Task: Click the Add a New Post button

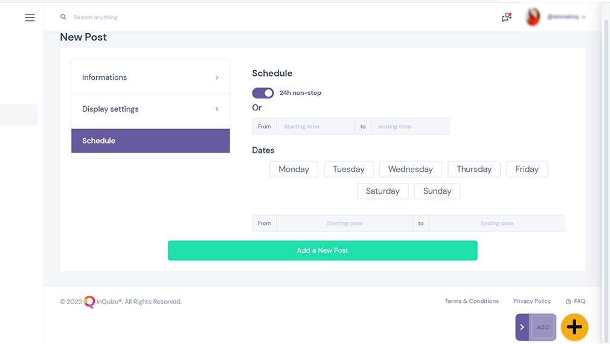Action: pyautogui.click(x=323, y=250)
